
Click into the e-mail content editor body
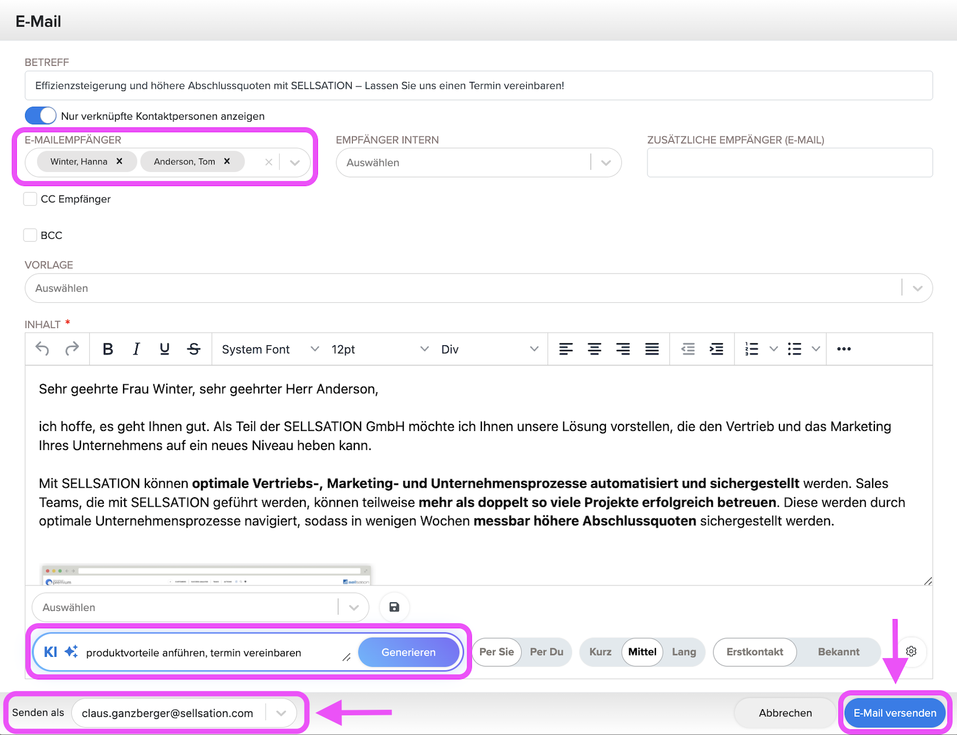[478, 475]
